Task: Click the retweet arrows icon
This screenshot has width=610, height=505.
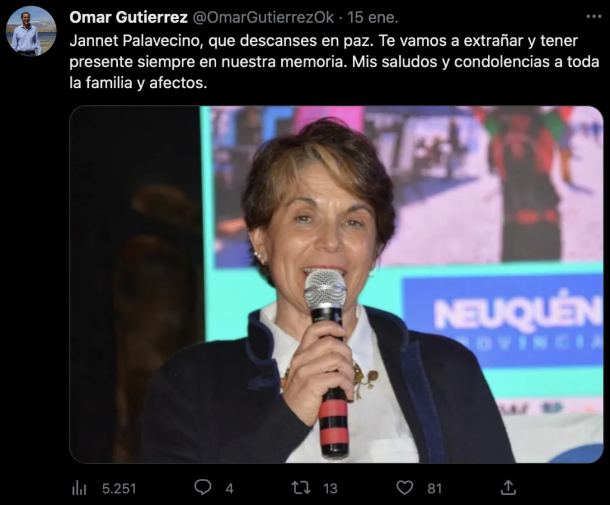Action: point(301,488)
